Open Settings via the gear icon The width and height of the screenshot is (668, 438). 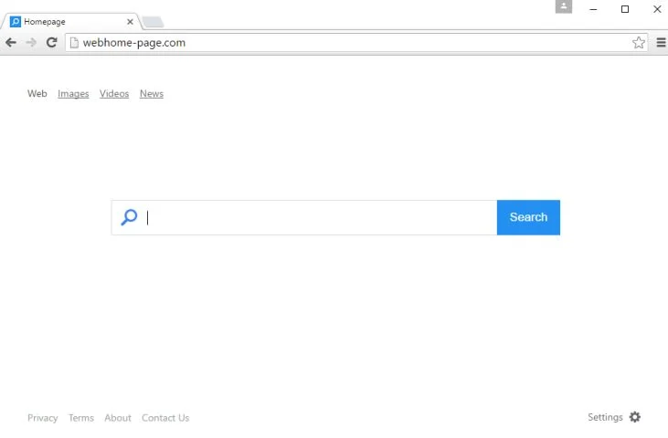pos(635,417)
